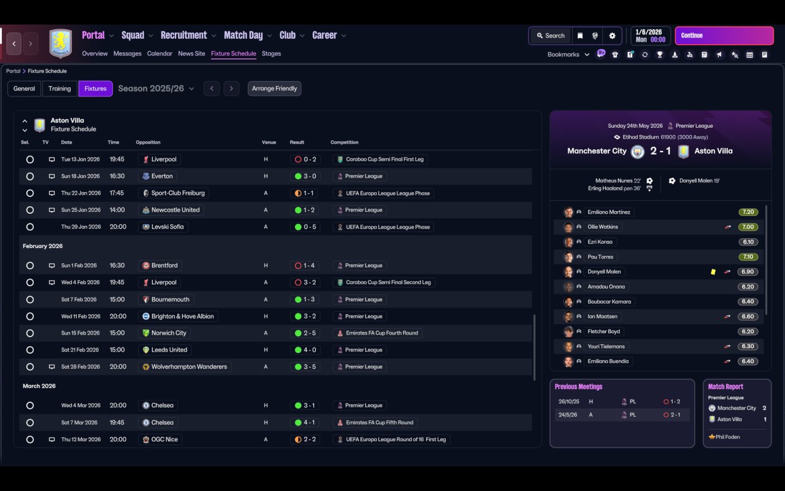Screen dimensions: 785x491
Task: Select the Sport-Club Freiburg fixture radio button
Action: (30, 193)
